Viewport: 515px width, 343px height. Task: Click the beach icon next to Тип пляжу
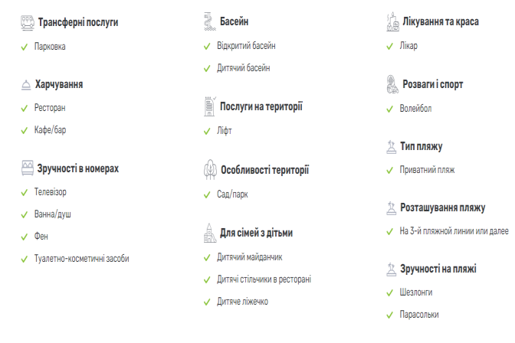tap(391, 147)
